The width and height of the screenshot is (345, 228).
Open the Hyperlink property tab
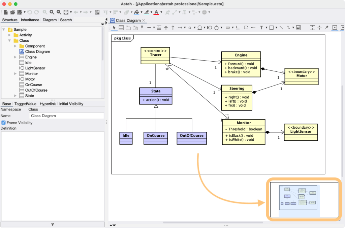48,104
